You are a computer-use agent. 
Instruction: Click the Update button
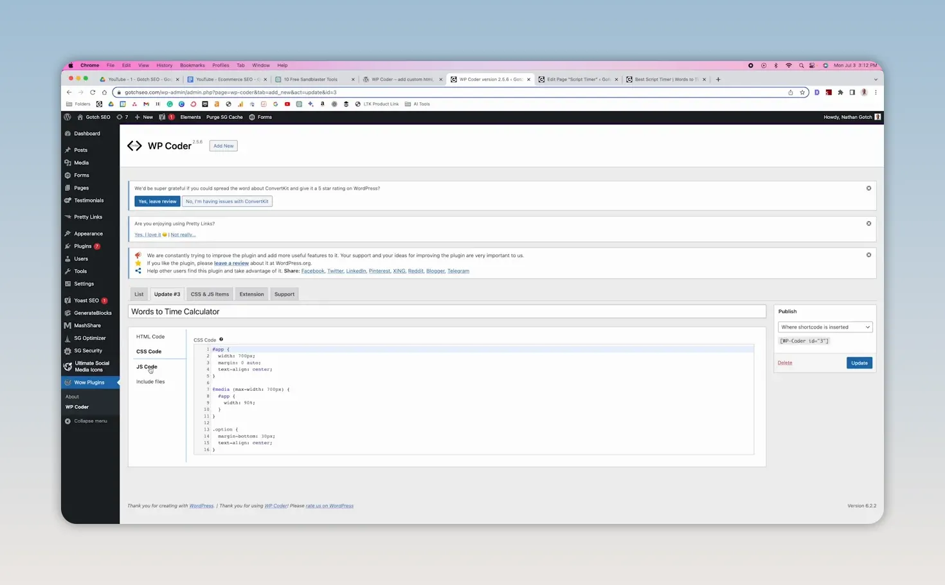(860, 363)
